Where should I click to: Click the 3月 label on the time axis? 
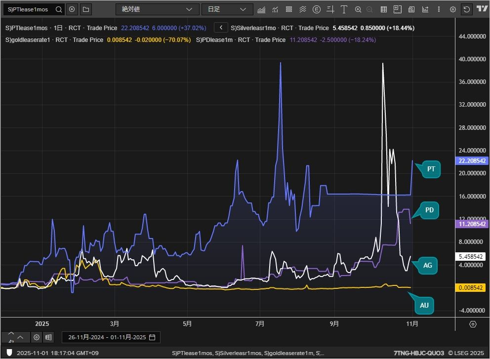(x=115, y=324)
